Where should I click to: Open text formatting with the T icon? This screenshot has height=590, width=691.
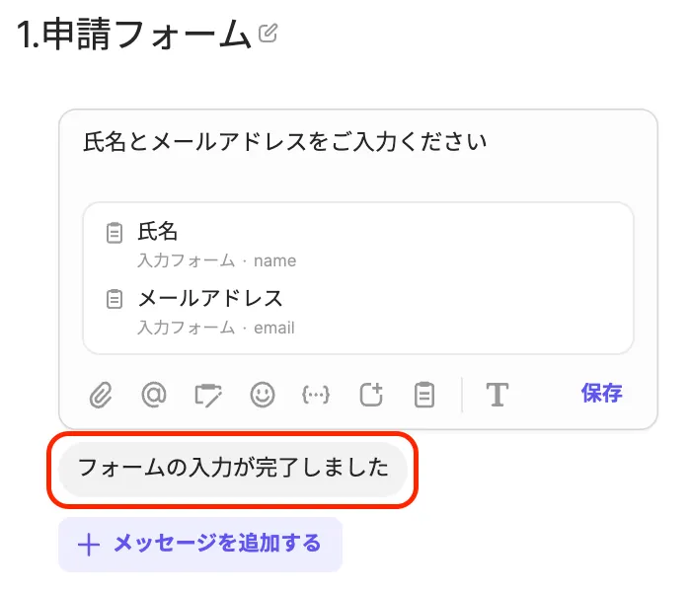(x=497, y=396)
